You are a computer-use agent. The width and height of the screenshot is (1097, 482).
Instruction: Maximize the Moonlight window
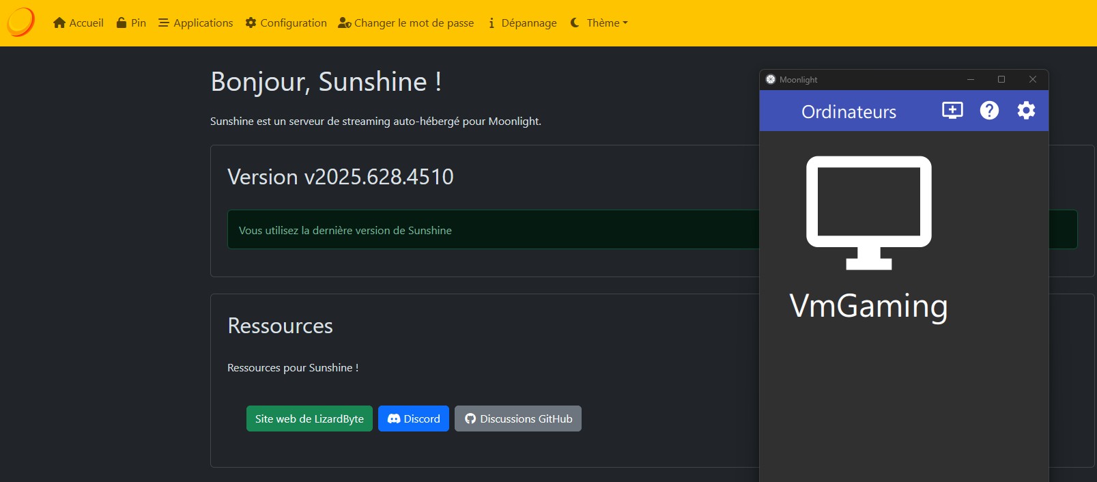1001,79
